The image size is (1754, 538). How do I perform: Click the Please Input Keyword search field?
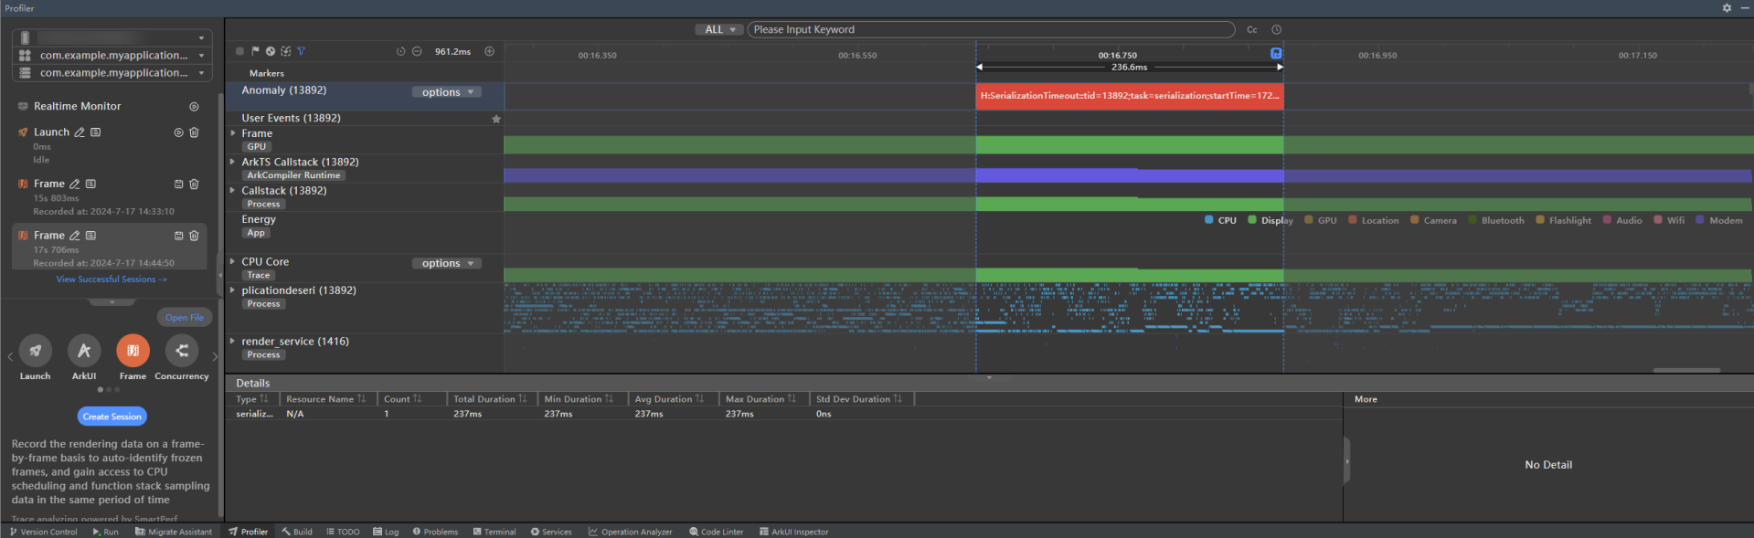[991, 29]
